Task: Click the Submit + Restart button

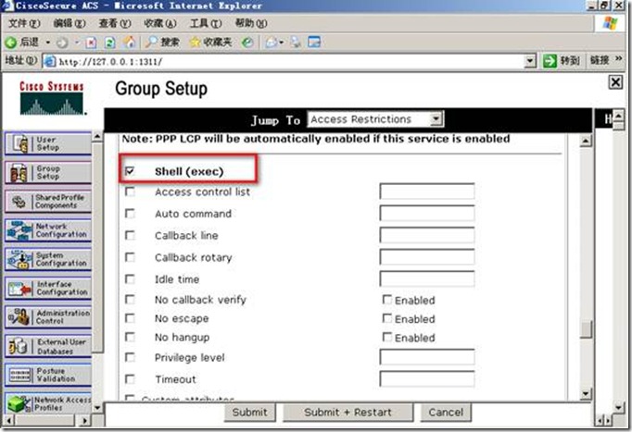Action: click(x=348, y=413)
